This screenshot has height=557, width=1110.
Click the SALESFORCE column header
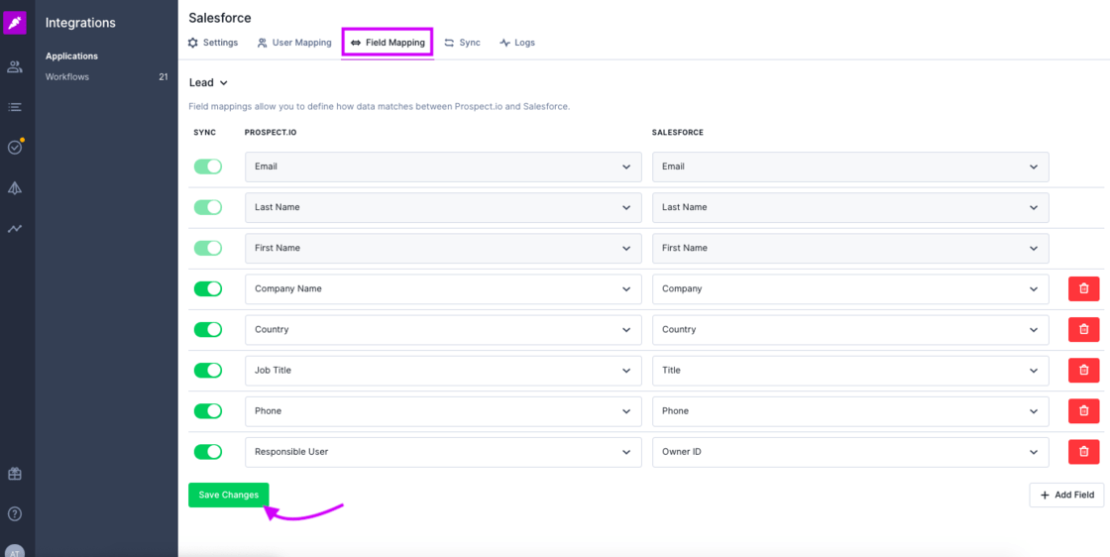678,133
